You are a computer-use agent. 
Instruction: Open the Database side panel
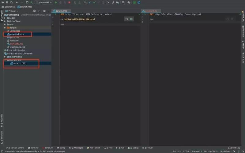click(x=243, y=31)
